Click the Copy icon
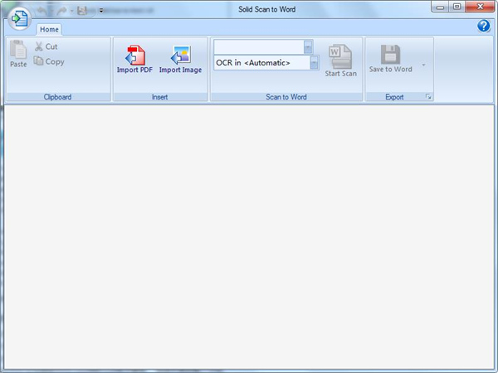 coord(38,61)
